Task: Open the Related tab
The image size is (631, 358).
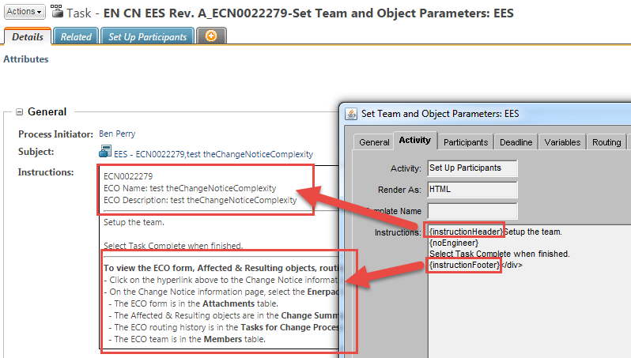Action: (x=76, y=36)
